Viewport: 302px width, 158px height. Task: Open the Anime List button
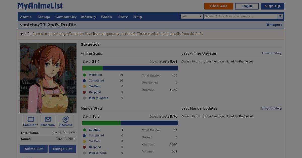coord(34,149)
